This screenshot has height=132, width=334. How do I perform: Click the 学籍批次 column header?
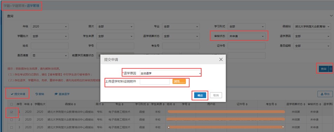[x=40, y=104]
